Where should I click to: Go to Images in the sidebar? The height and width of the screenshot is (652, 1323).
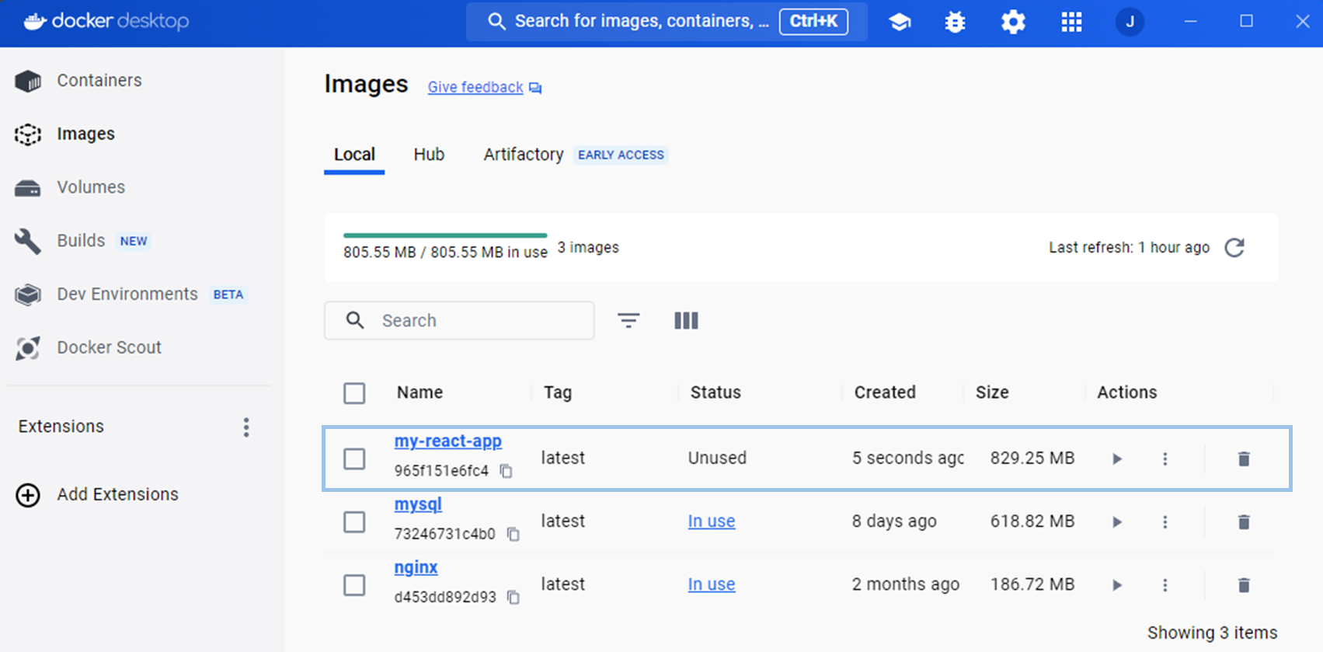[x=85, y=134]
